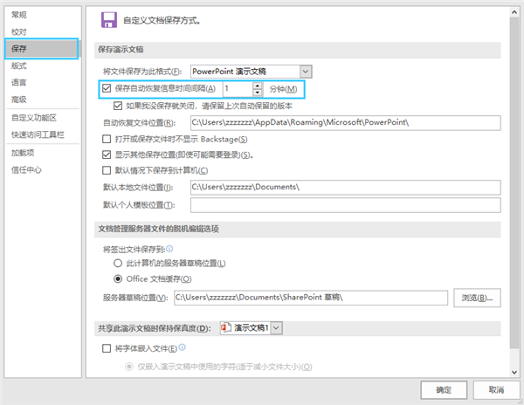The image size is (524, 405).
Task: Click the 保存演示文稿 section header
Action: (298, 50)
